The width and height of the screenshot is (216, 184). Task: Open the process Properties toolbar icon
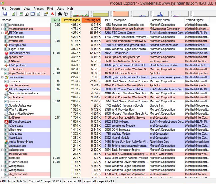click(46, 14)
